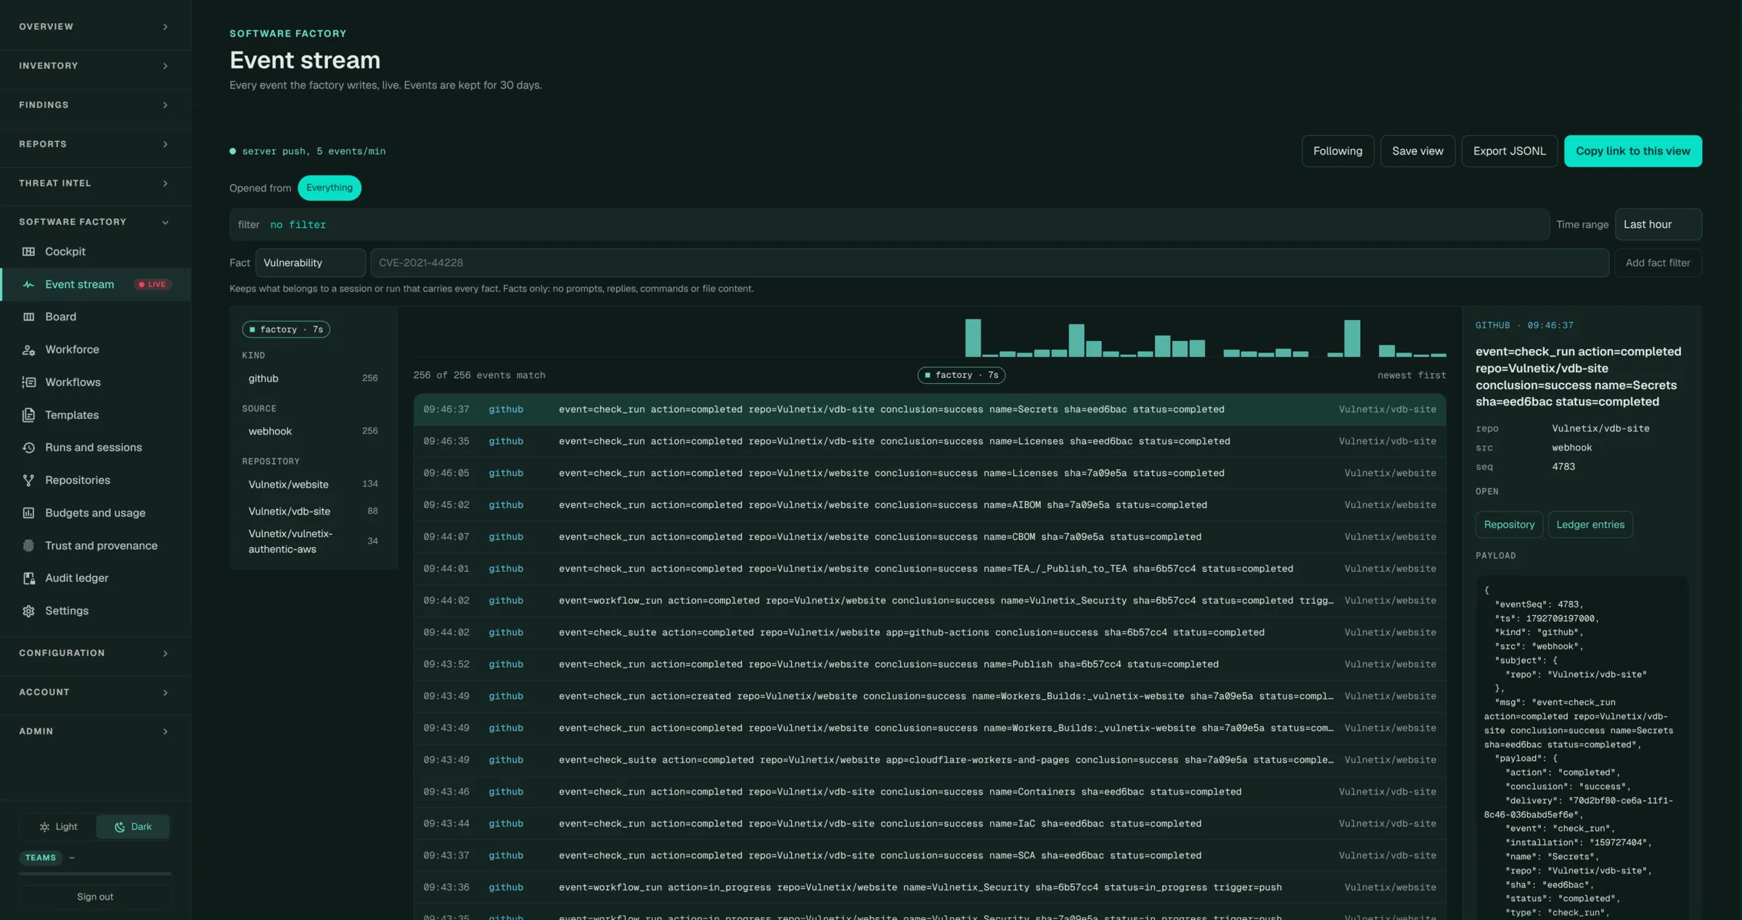Open Cockpit page from sidebar
Screen dimensions: 1742x920
pyautogui.click(x=95, y=251)
